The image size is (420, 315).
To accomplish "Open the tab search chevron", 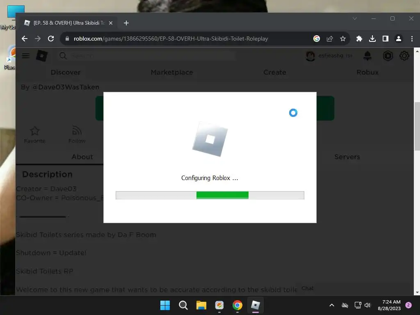I will [x=355, y=18].
